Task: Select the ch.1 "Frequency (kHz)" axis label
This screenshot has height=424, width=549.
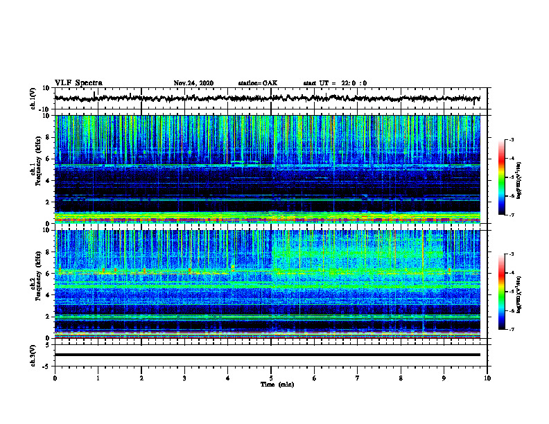Action: tap(39, 161)
